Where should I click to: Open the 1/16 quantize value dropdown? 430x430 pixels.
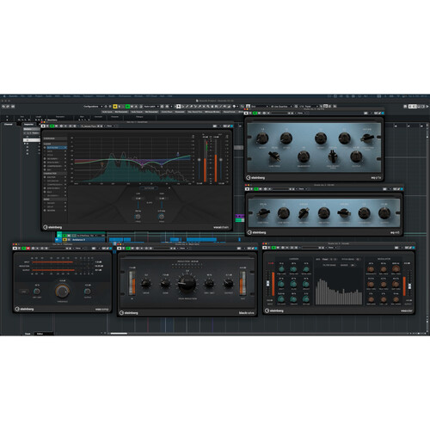pos(308,107)
